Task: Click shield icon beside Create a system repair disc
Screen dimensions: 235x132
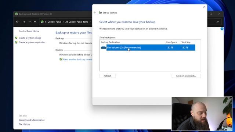Action: (x=16, y=43)
